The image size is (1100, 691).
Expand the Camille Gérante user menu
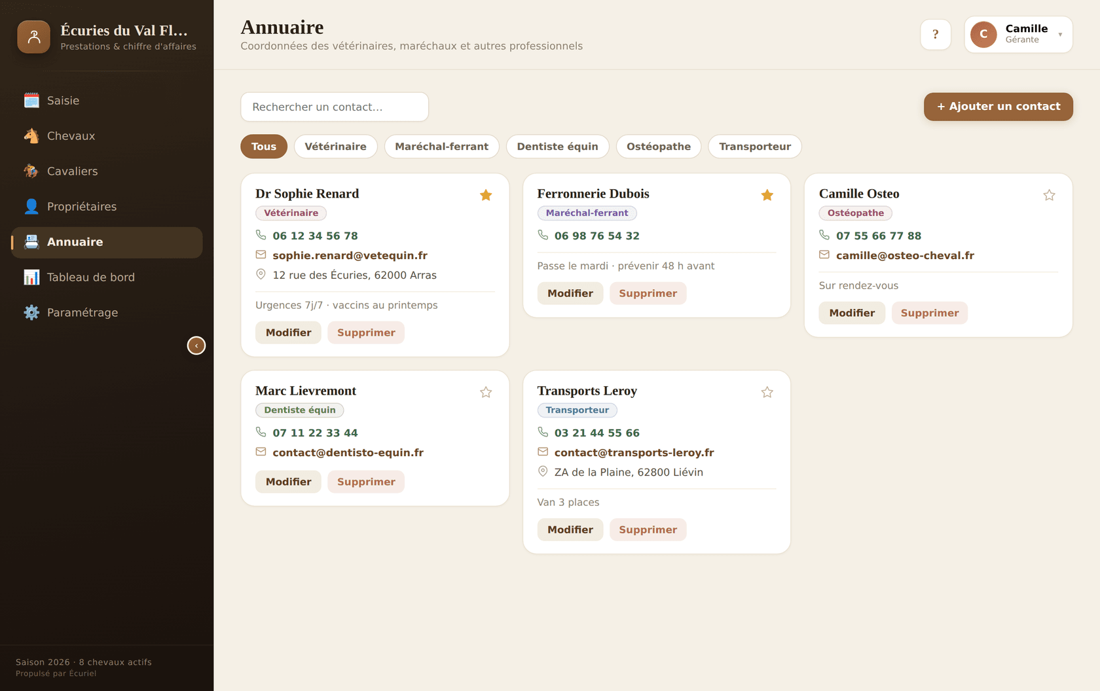coord(1018,35)
